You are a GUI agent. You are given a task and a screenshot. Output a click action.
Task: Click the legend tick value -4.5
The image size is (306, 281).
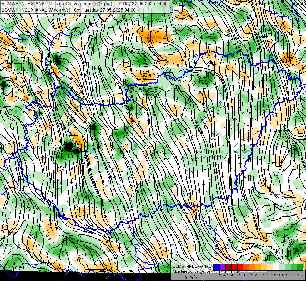click(225, 275)
